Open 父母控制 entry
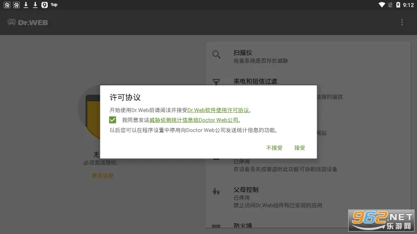 pyautogui.click(x=308, y=197)
